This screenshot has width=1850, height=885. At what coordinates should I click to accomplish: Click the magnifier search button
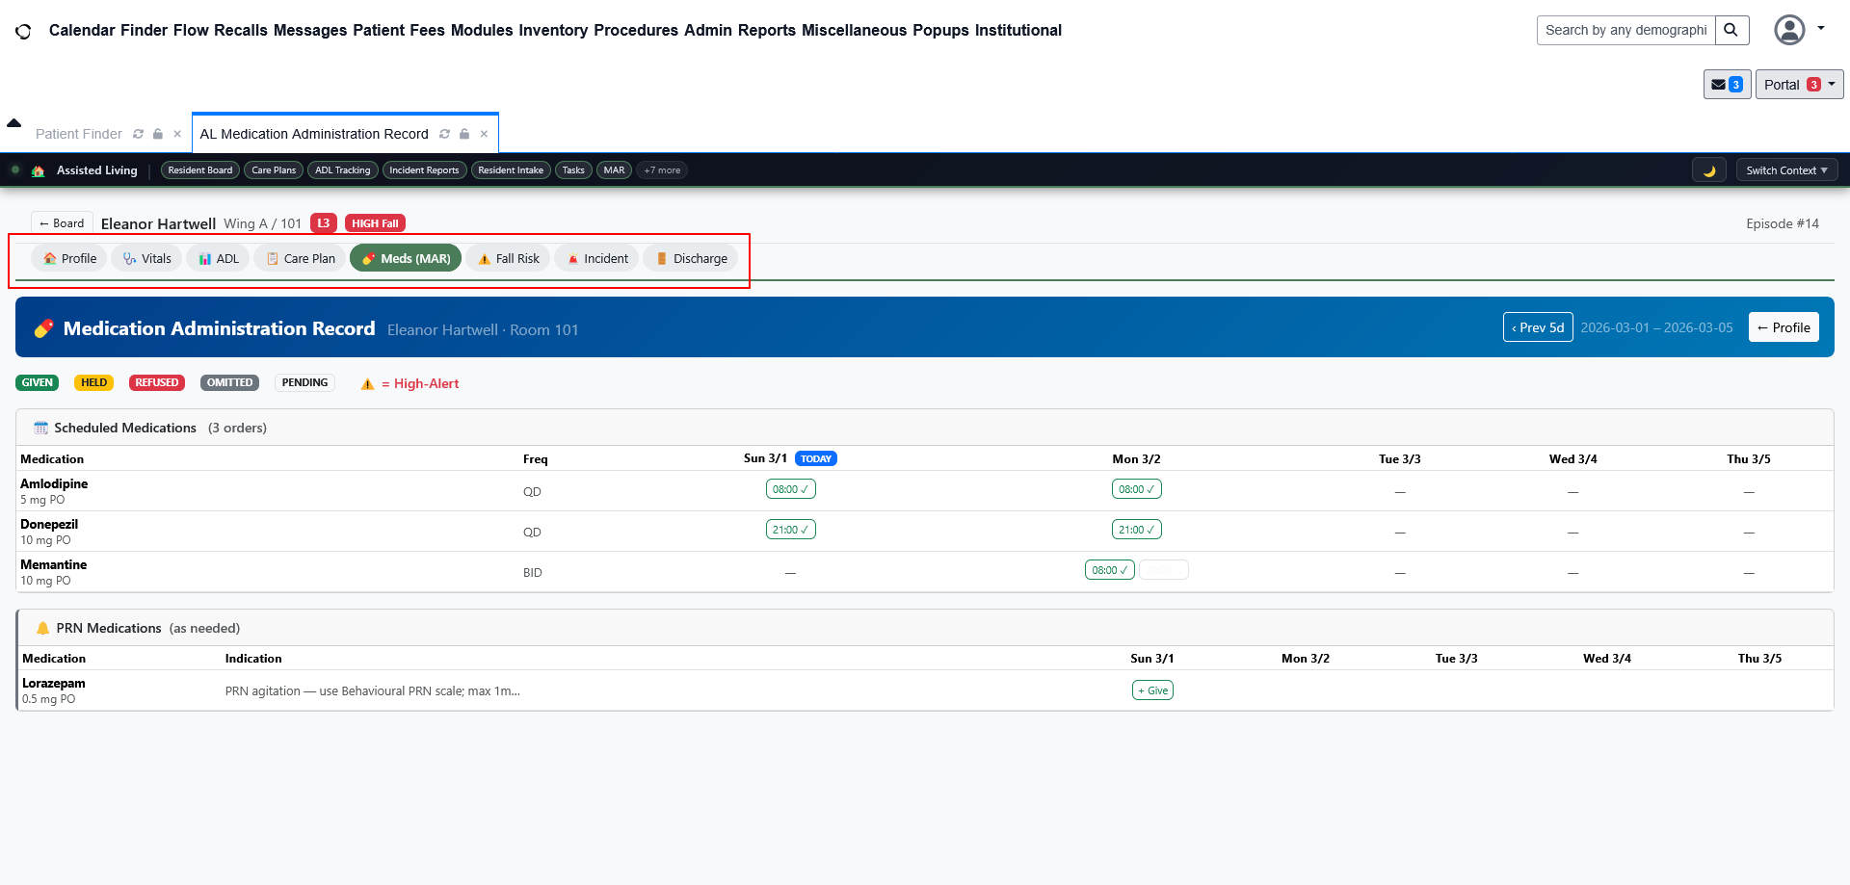[x=1731, y=30]
